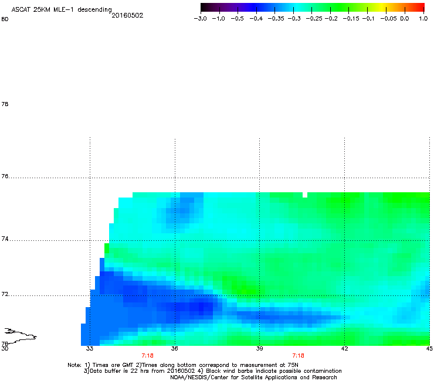The width and height of the screenshot is (434, 381).
Task: Click the latitude label 72
Action: click(5, 294)
